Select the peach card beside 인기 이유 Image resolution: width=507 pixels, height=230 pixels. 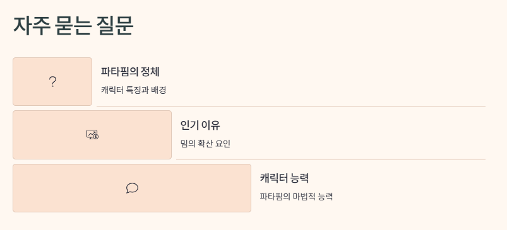click(92, 135)
